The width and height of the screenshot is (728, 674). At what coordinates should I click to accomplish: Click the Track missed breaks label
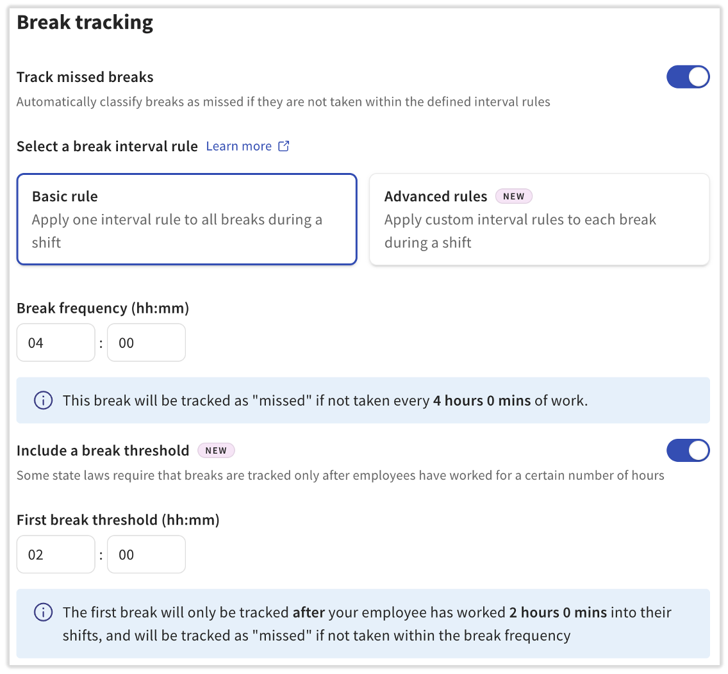[x=85, y=77]
